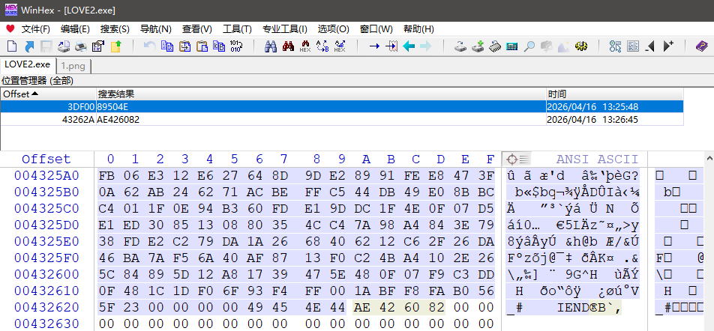Open the 专业工具(I) menu

(284, 28)
